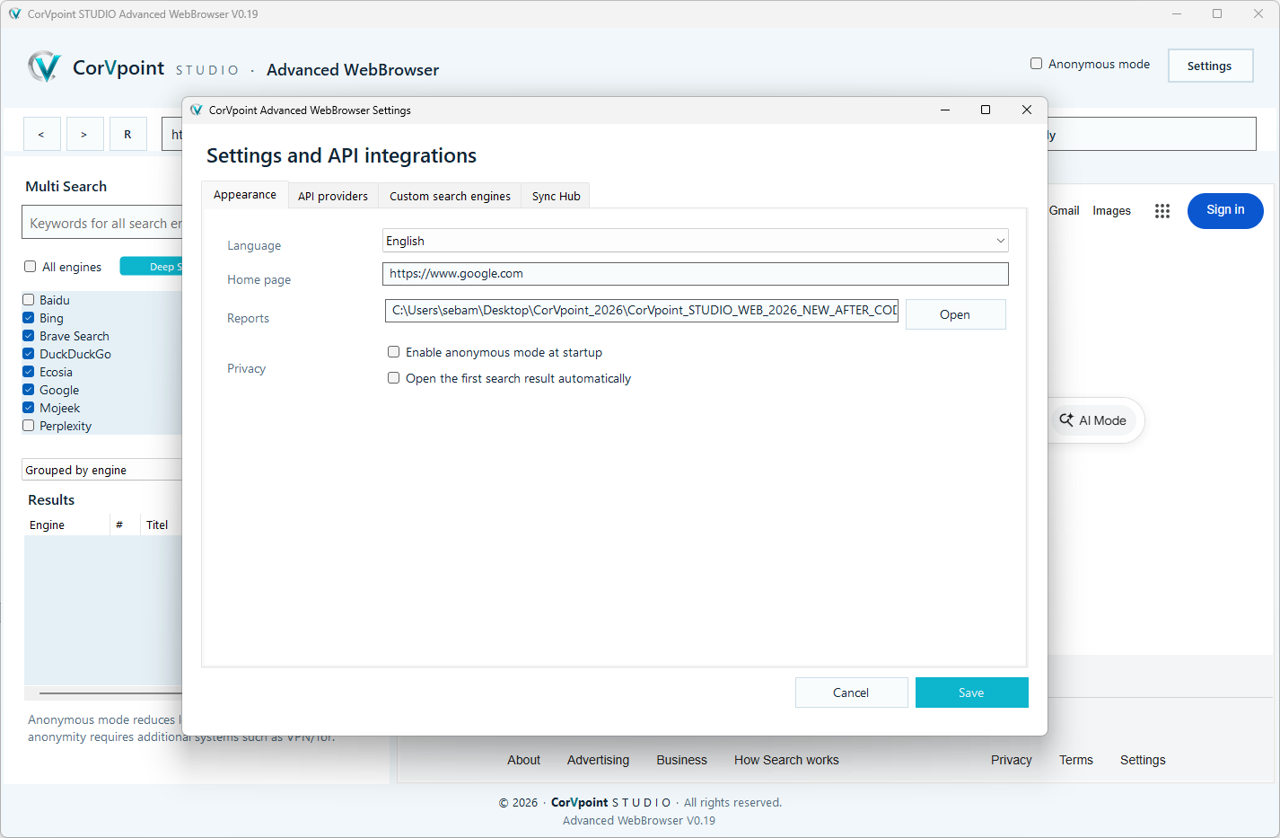The image size is (1280, 838).
Task: Click the Titel column header in Results
Action: click(x=162, y=525)
